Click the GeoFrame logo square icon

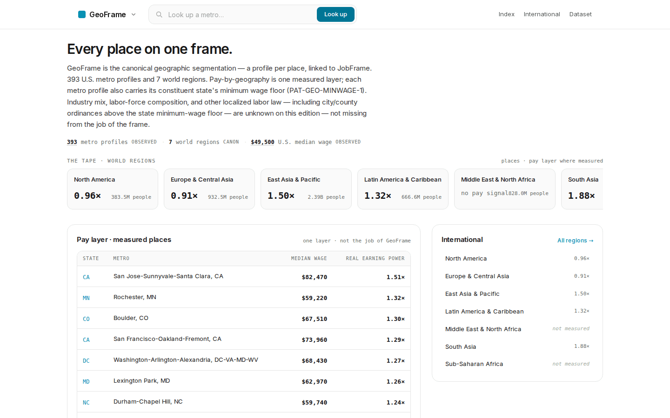(x=82, y=14)
